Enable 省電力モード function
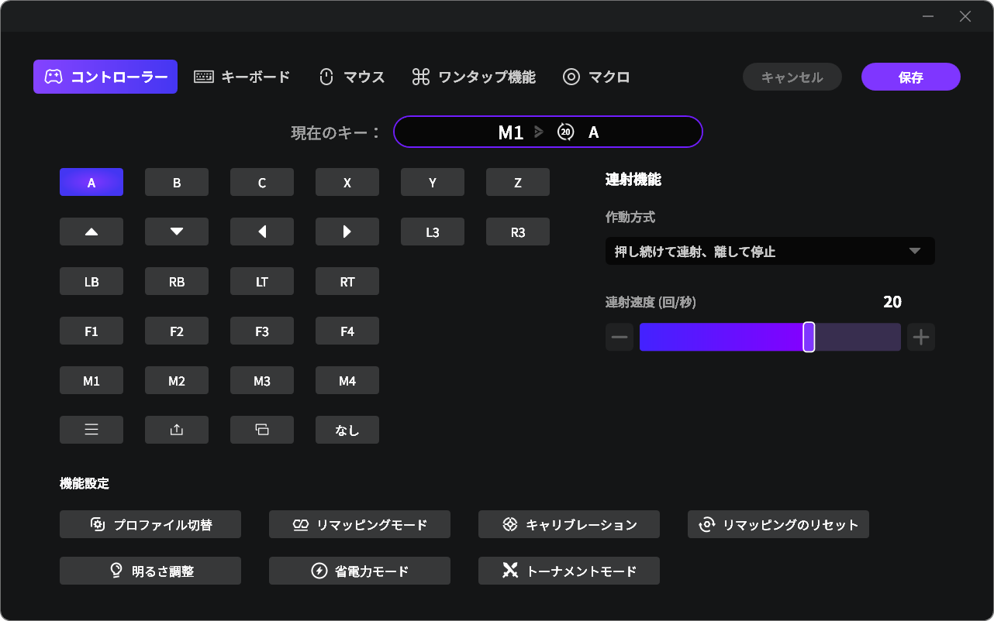This screenshot has width=994, height=621. coord(360,571)
